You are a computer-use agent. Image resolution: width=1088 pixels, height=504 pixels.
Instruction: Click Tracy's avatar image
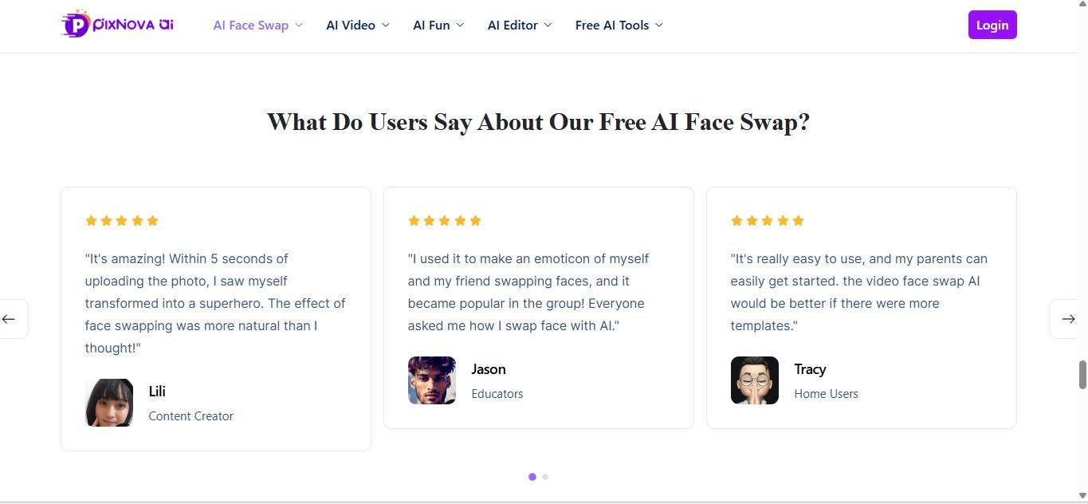click(755, 380)
